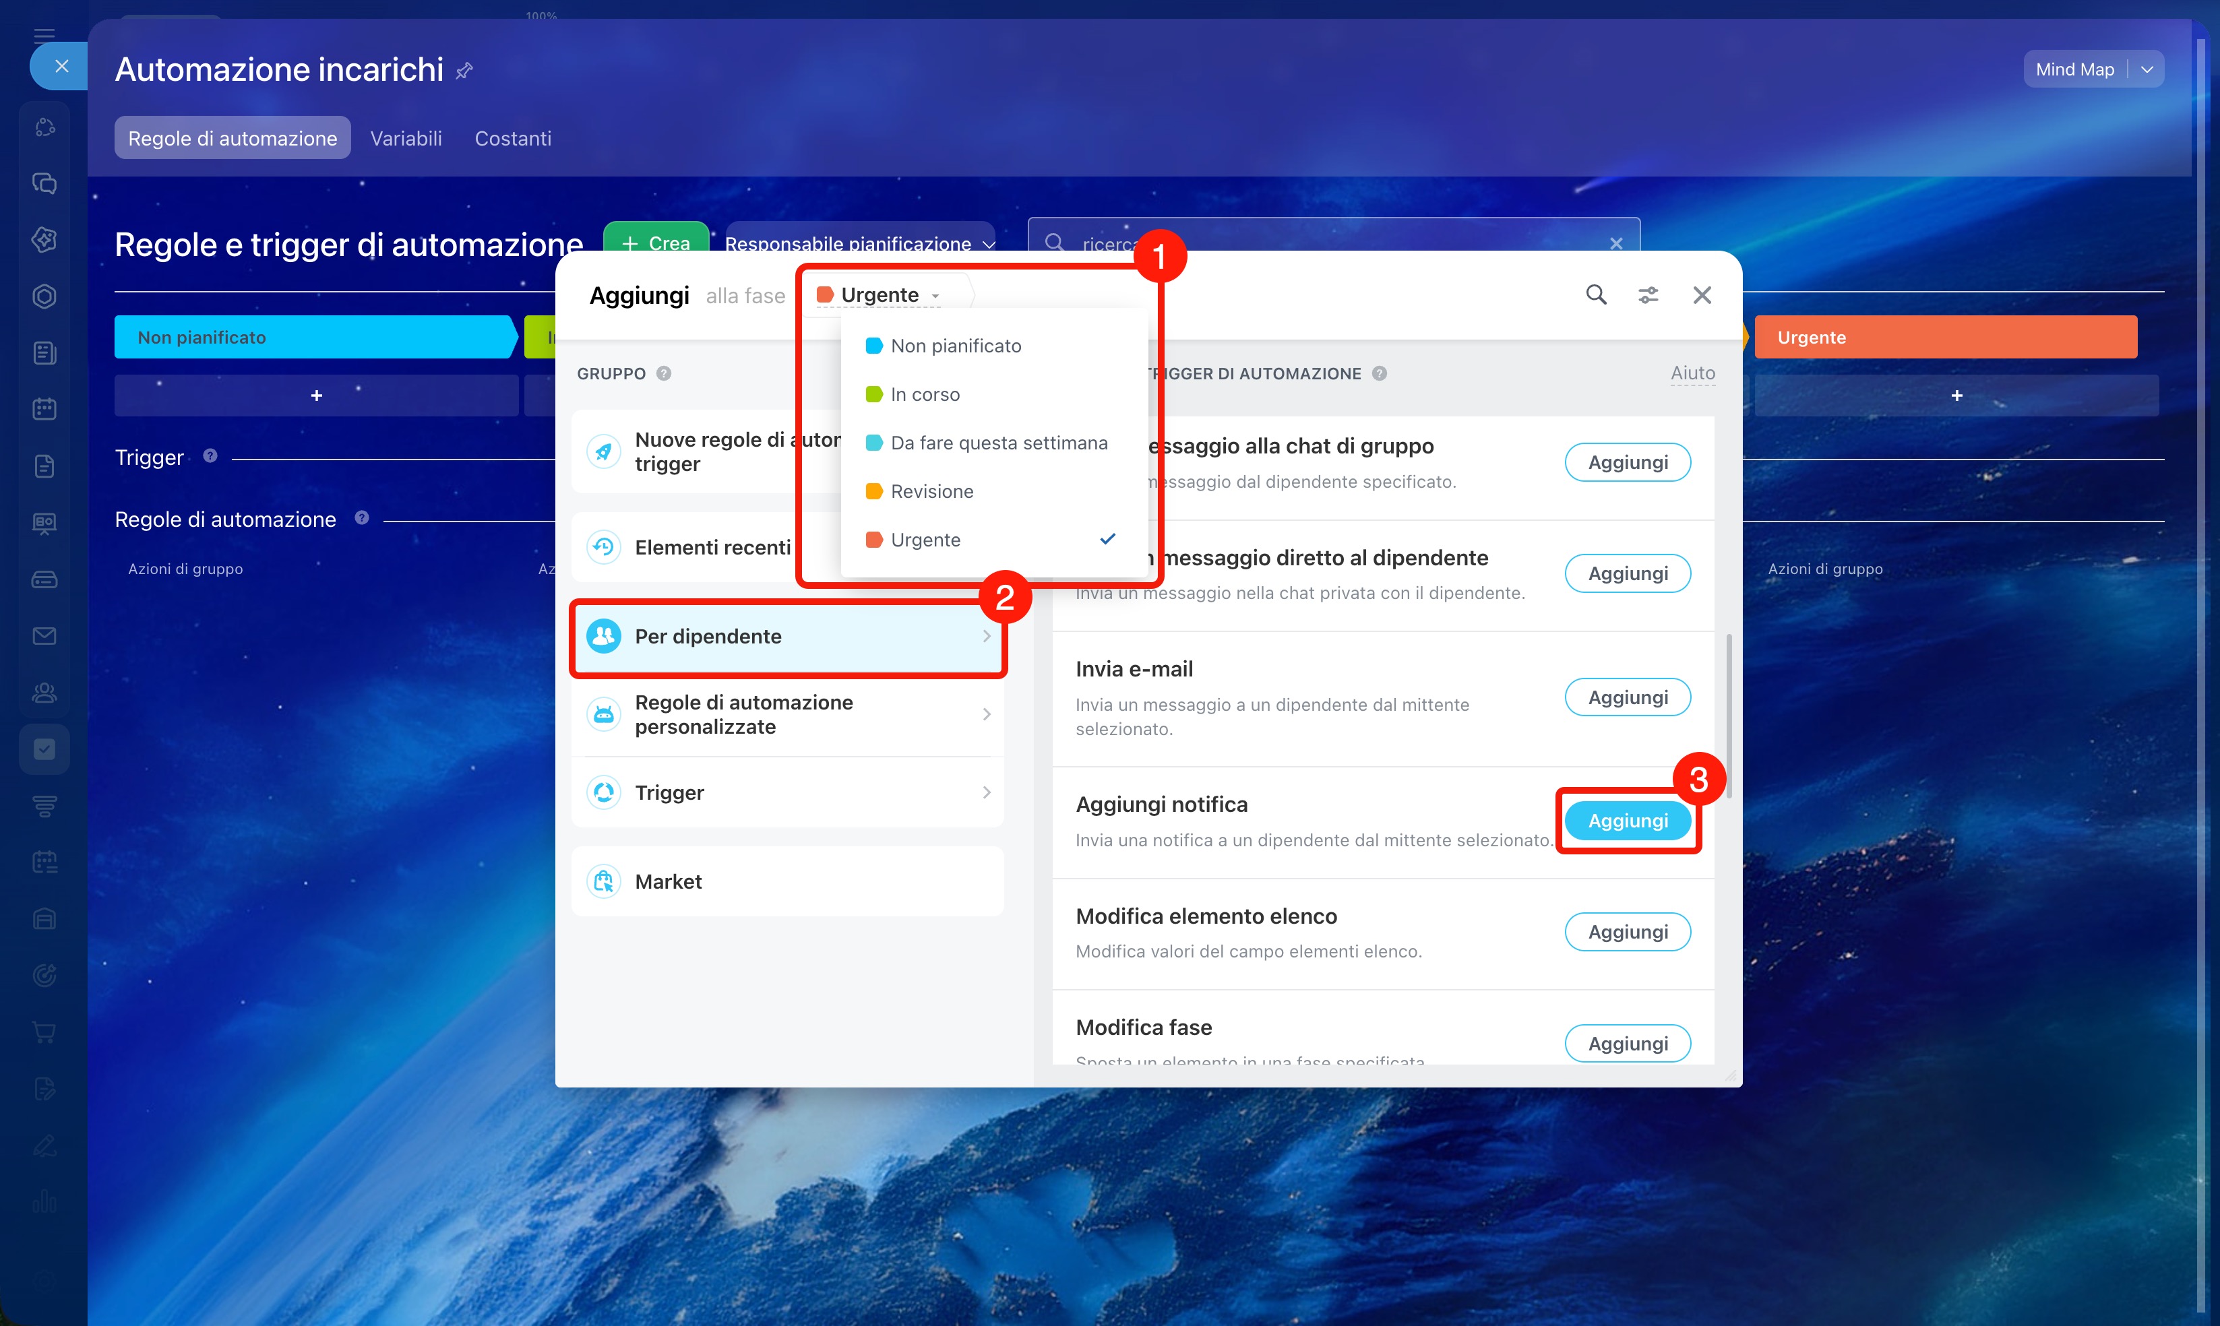The width and height of the screenshot is (2220, 1326).
Task: Click help icon beside Regole di automazione section
Action: [x=361, y=517]
